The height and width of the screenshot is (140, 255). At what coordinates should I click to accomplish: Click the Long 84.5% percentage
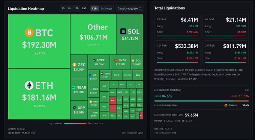(167, 96)
